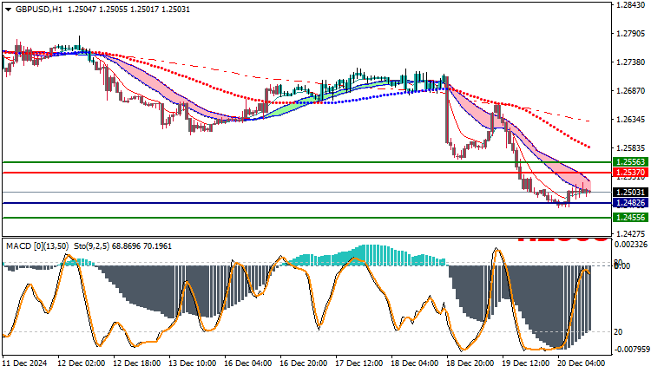Select the 16 Dec 04:00 time label
The width and height of the screenshot is (651, 373).
tap(248, 363)
